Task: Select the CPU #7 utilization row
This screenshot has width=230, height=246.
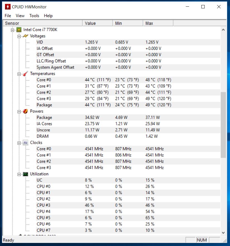Action: coord(128,230)
